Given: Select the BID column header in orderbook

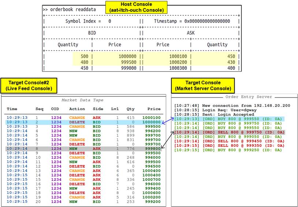Looking at the screenshot, I should point(92,33).
